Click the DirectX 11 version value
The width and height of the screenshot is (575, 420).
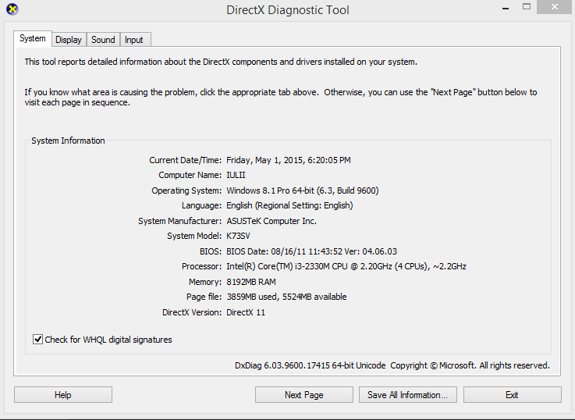[x=245, y=312]
